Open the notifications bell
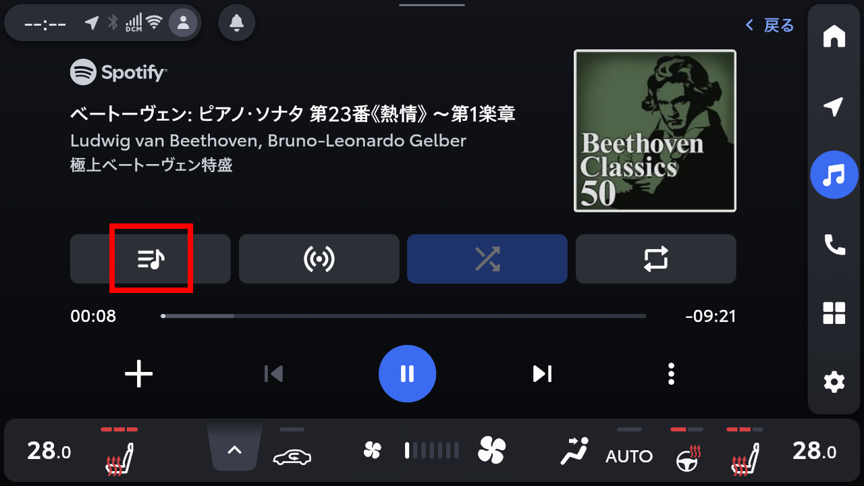The height and width of the screenshot is (486, 864). click(236, 24)
